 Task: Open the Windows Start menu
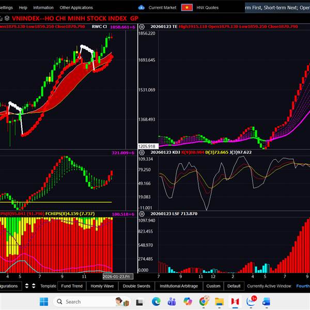(43, 301)
